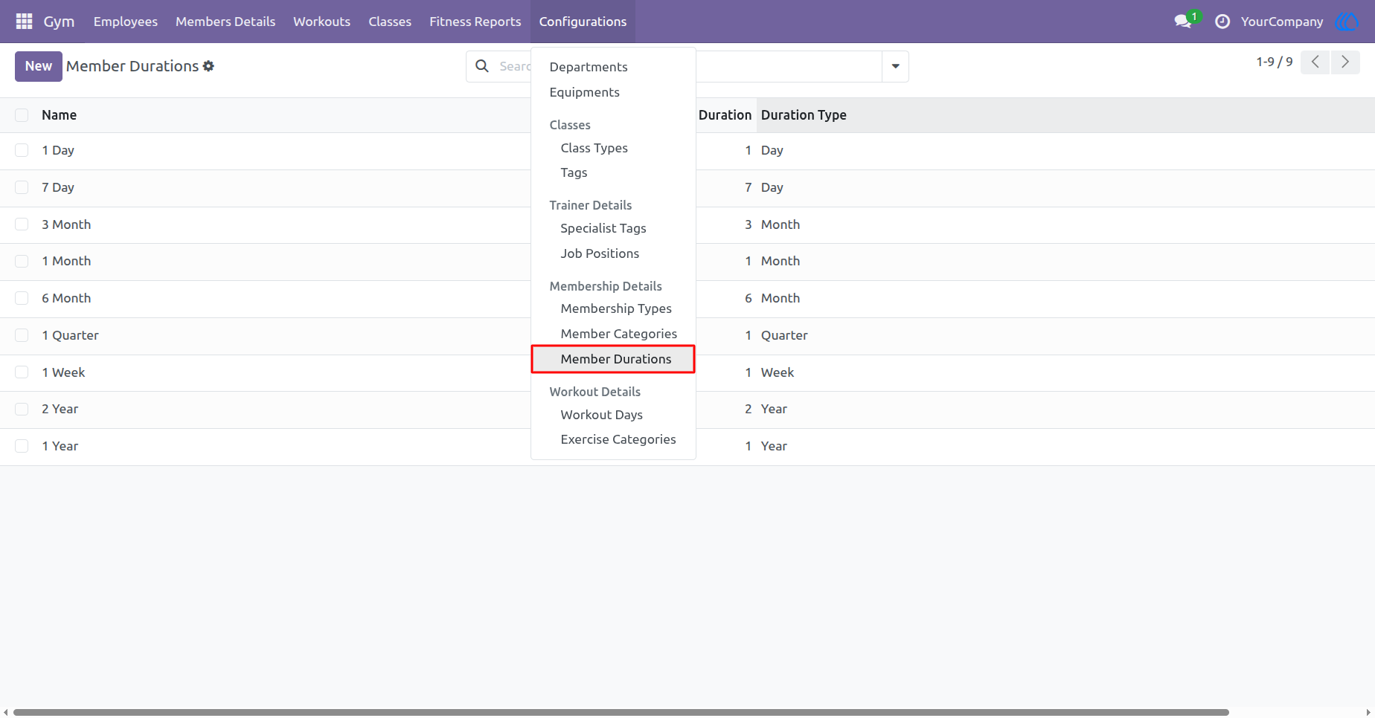This screenshot has width=1375, height=718.
Task: Collapse the Configurations menu
Action: coord(583,22)
